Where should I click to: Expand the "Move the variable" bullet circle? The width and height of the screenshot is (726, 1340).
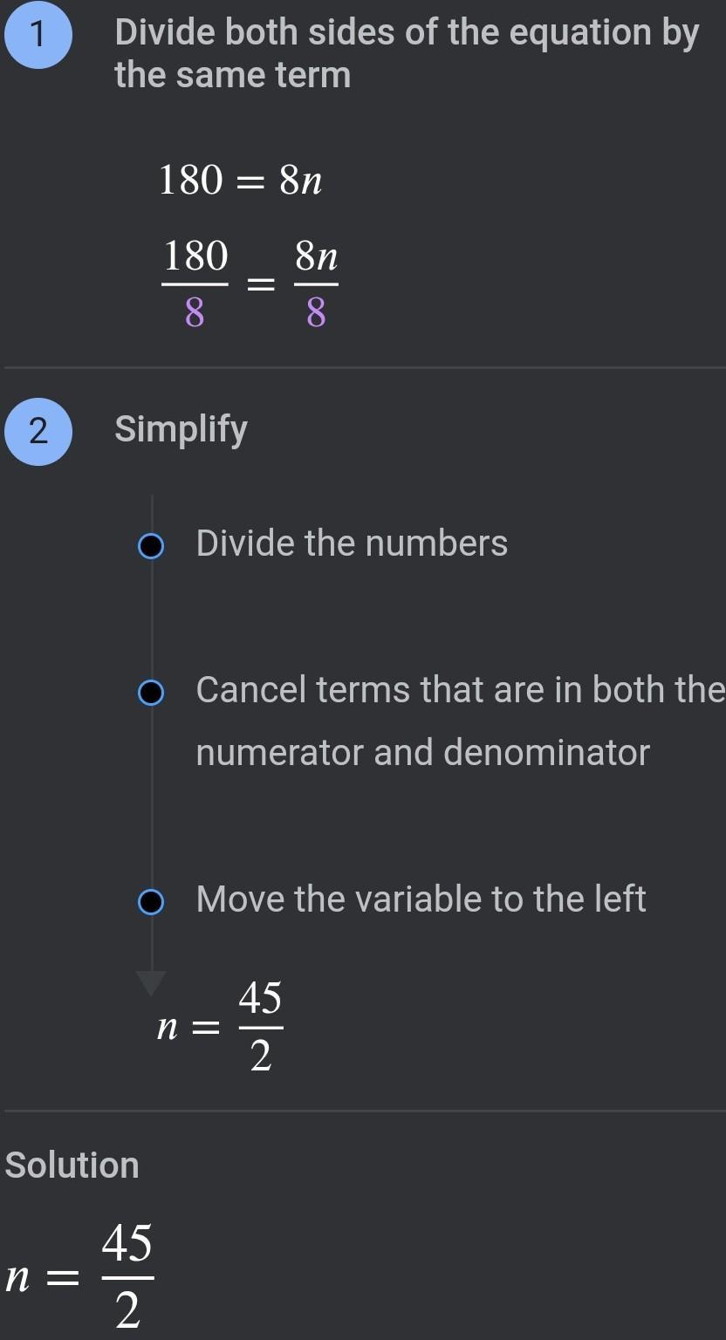point(151,902)
